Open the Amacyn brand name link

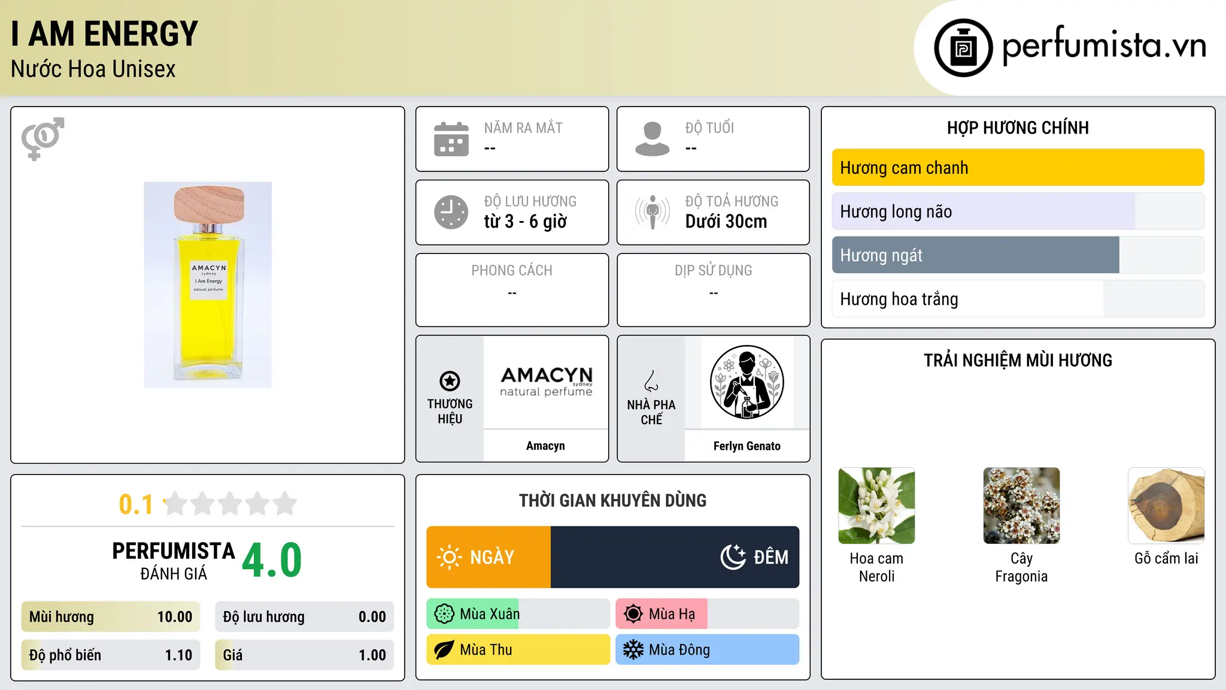pyautogui.click(x=545, y=446)
